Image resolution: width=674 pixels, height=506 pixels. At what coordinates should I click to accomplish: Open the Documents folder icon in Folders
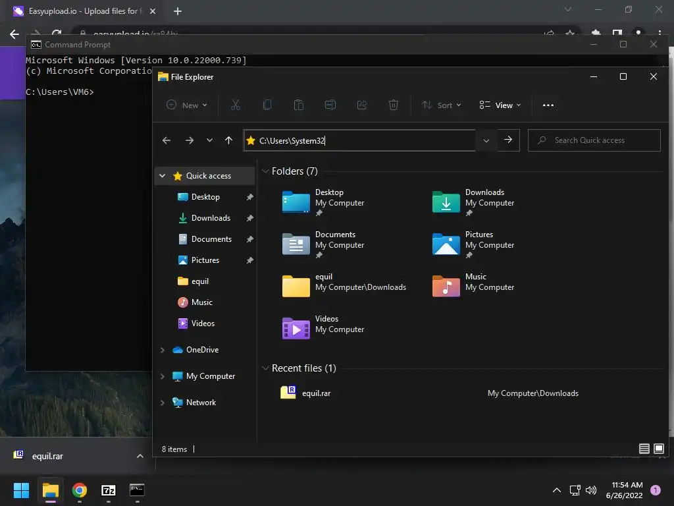[x=296, y=244]
